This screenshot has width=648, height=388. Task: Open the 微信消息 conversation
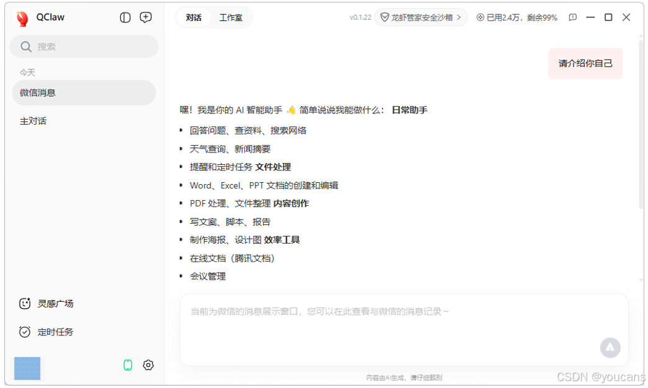coord(84,92)
